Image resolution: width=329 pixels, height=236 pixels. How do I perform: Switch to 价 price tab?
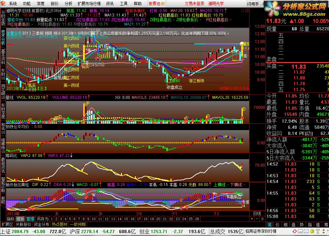tap(278, 225)
